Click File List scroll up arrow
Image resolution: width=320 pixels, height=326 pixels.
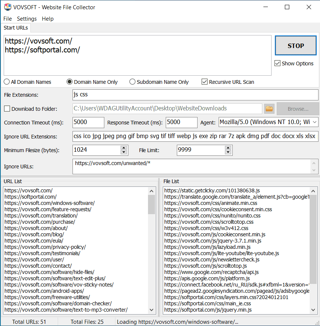(313, 191)
